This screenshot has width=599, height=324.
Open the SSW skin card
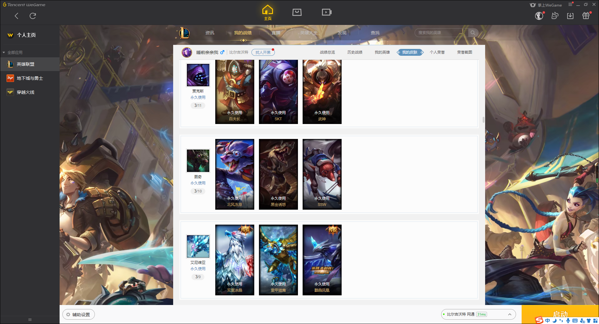[x=322, y=174]
